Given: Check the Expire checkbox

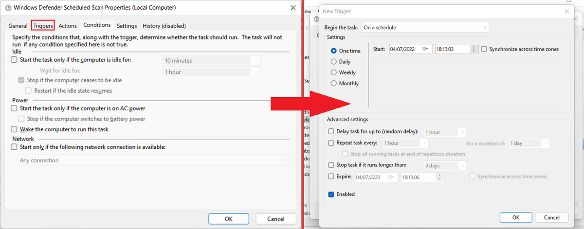Looking at the screenshot, I should (x=331, y=176).
